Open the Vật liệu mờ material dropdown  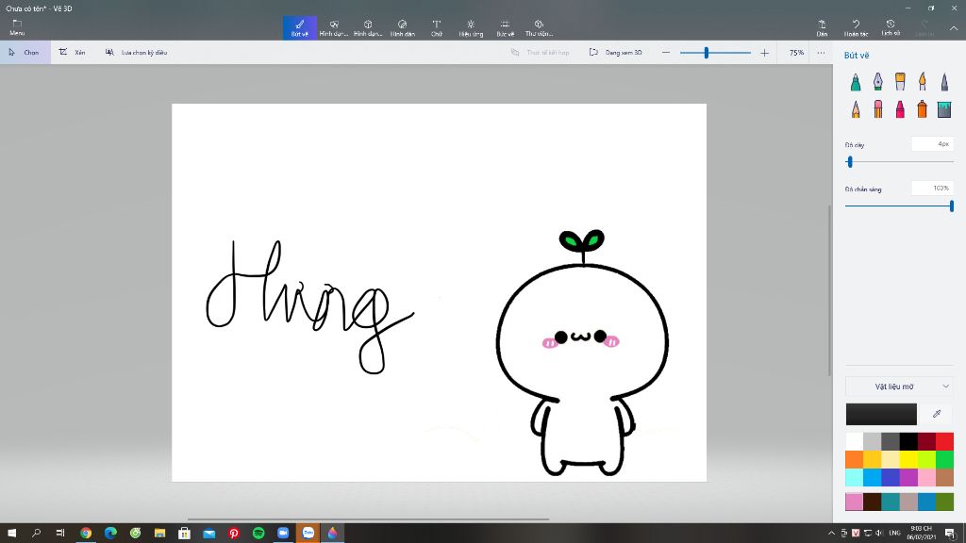tap(899, 387)
